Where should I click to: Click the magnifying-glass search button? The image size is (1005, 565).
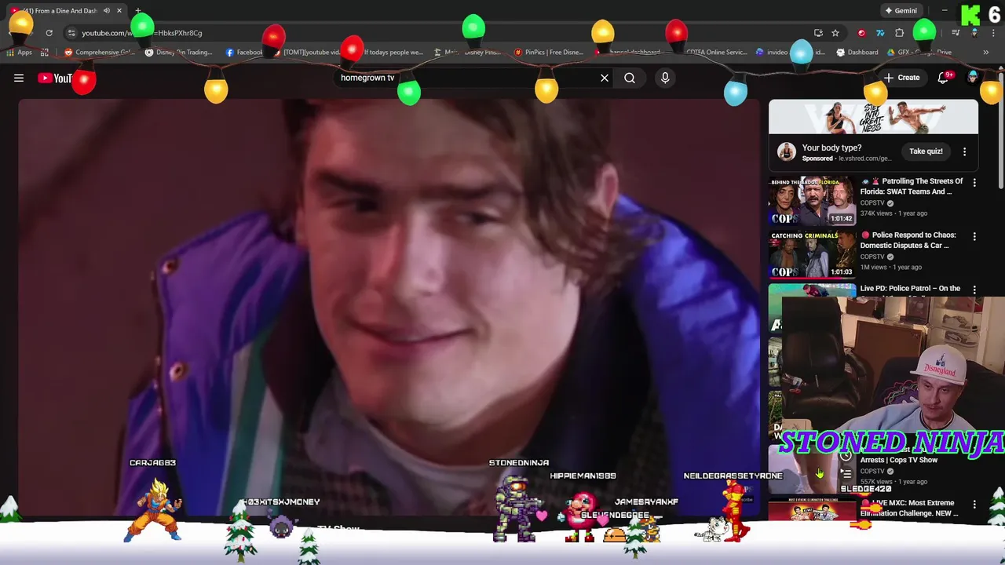[x=630, y=78]
